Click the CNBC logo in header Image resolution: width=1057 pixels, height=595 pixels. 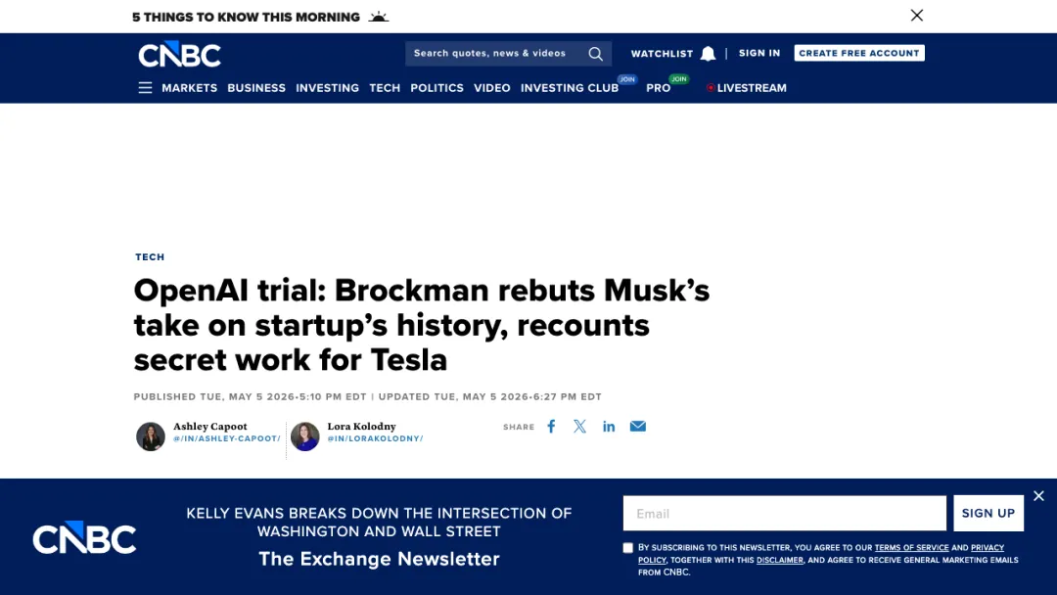point(179,54)
